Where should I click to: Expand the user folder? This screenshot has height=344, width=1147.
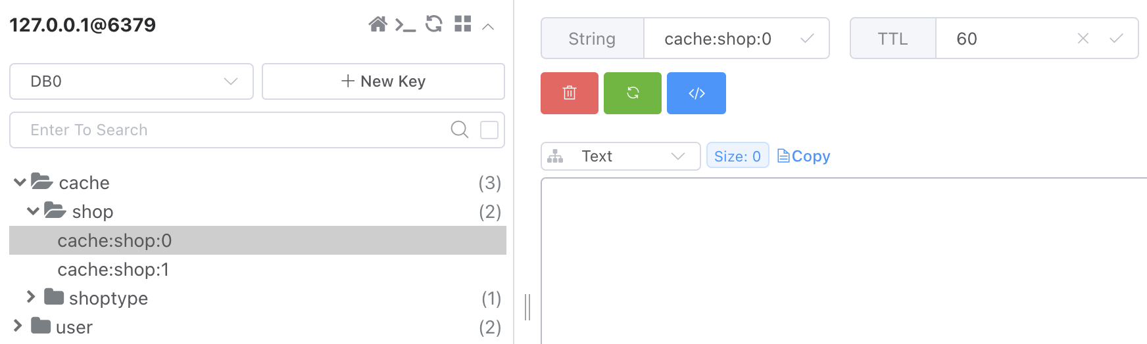18,326
